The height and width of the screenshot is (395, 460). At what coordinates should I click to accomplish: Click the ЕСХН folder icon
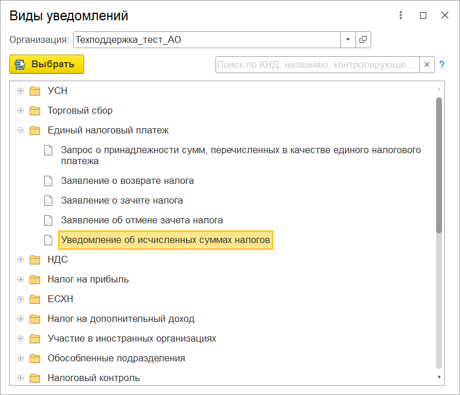click(x=35, y=299)
